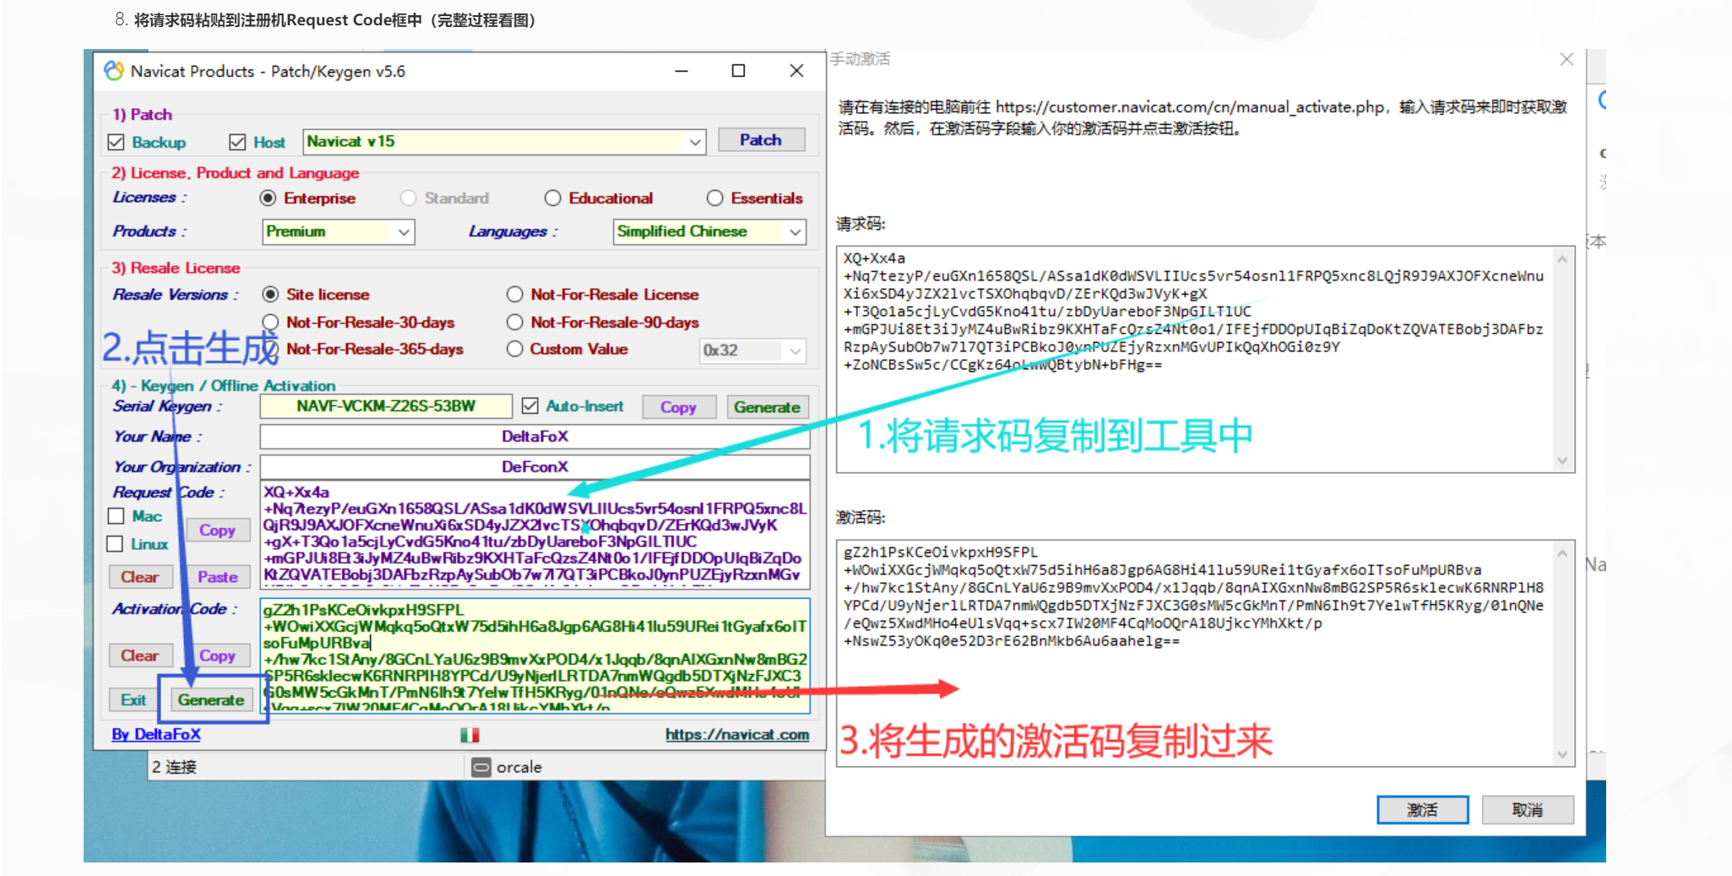Clear the Activation Code box
The height and width of the screenshot is (876, 1732).
tap(139, 656)
